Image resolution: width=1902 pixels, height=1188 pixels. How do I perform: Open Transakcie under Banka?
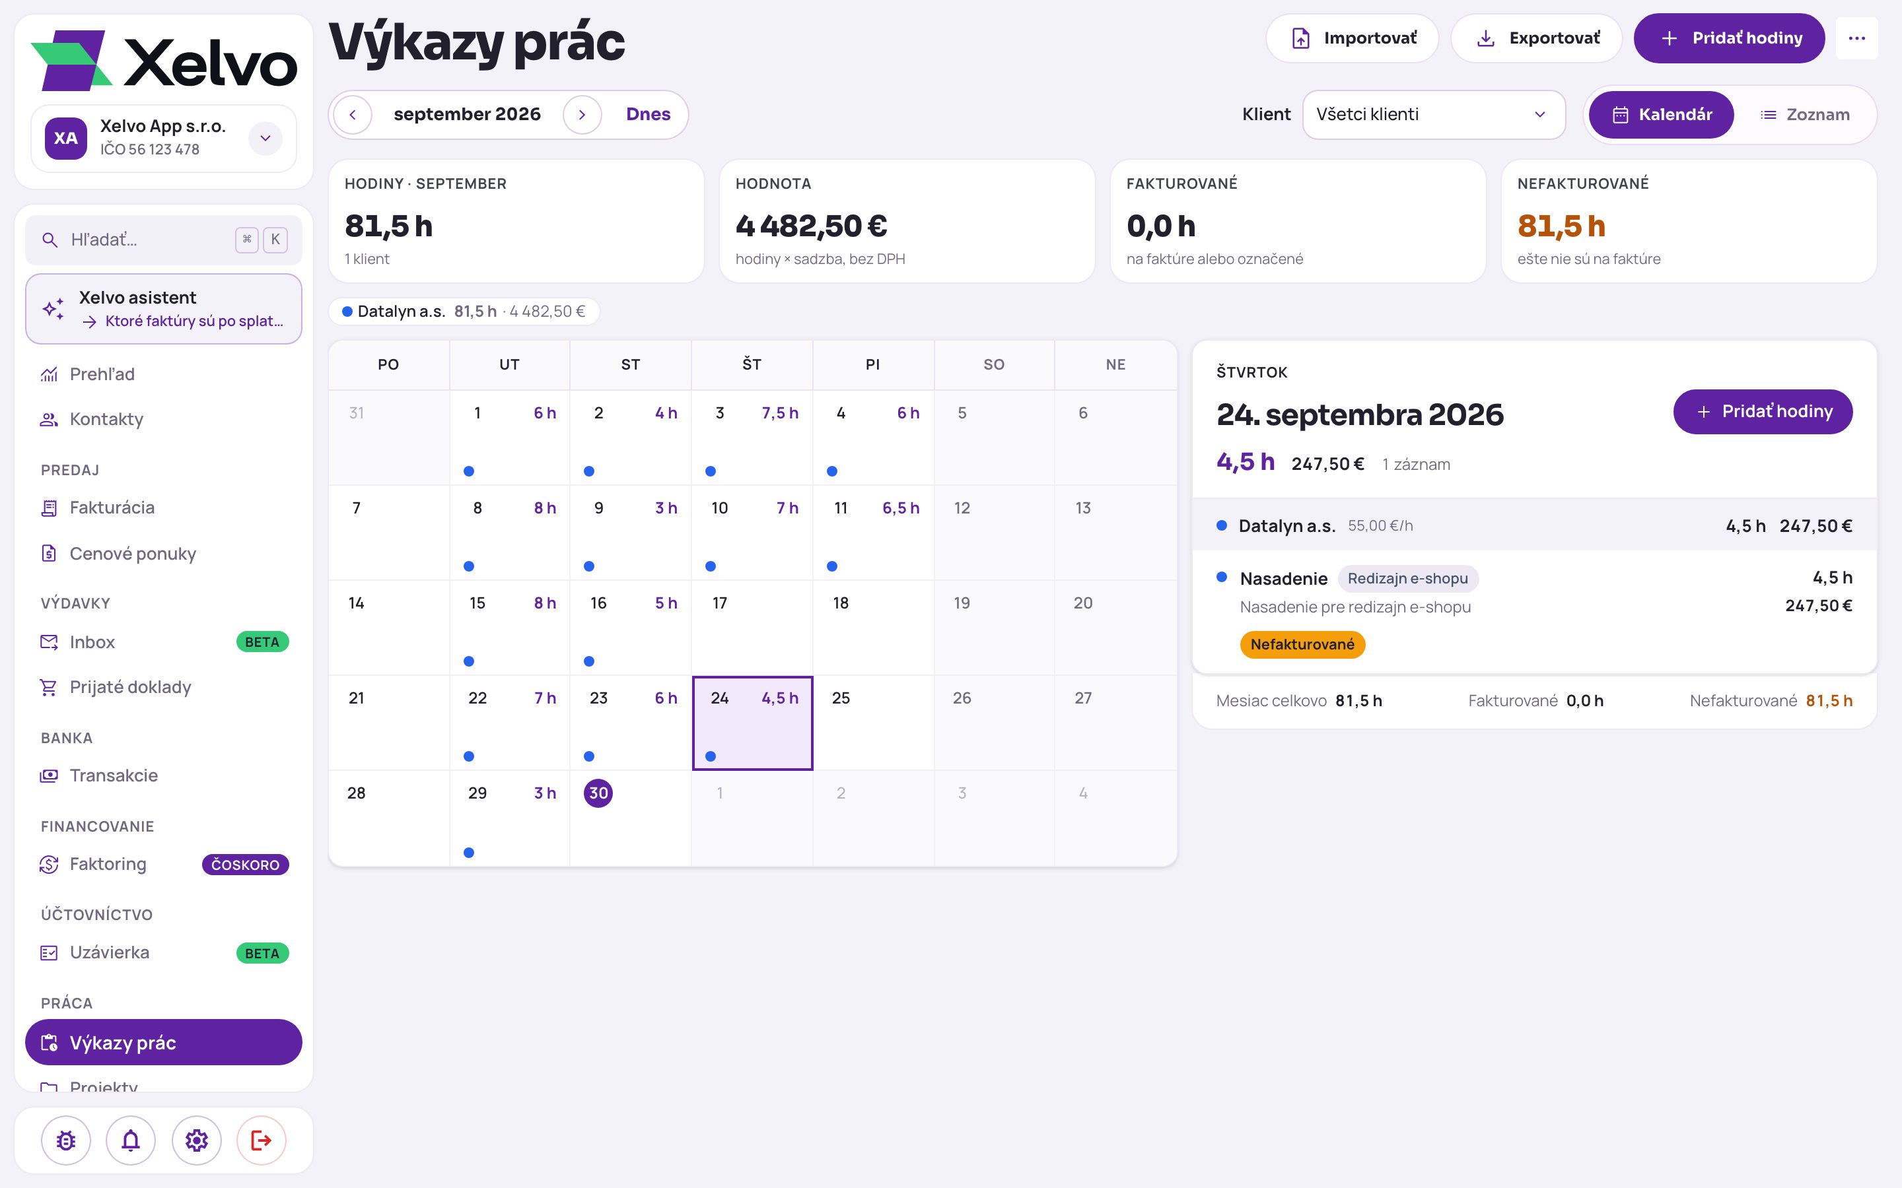click(164, 775)
